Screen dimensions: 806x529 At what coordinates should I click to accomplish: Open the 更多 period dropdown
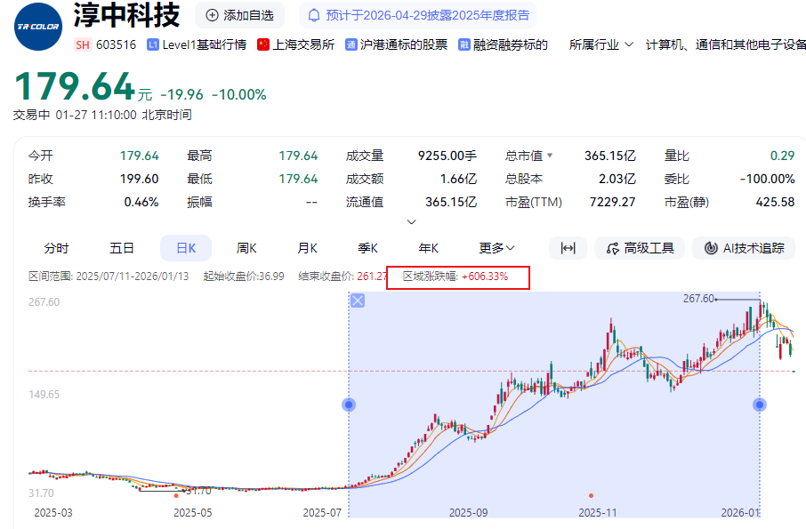(496, 248)
